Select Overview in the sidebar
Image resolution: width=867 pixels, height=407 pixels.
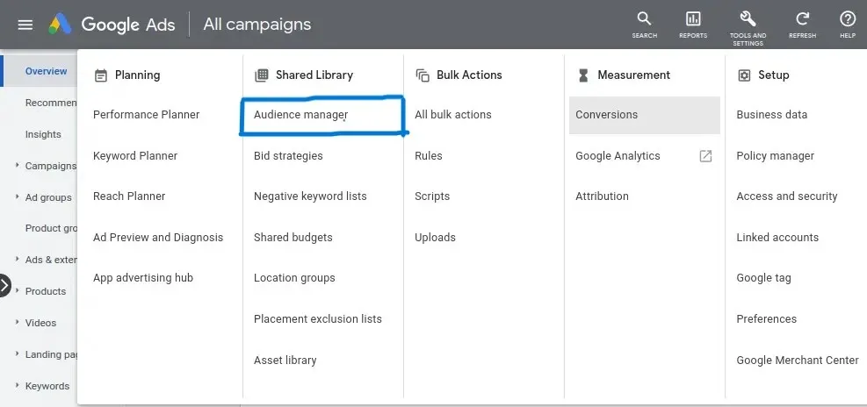click(x=46, y=71)
